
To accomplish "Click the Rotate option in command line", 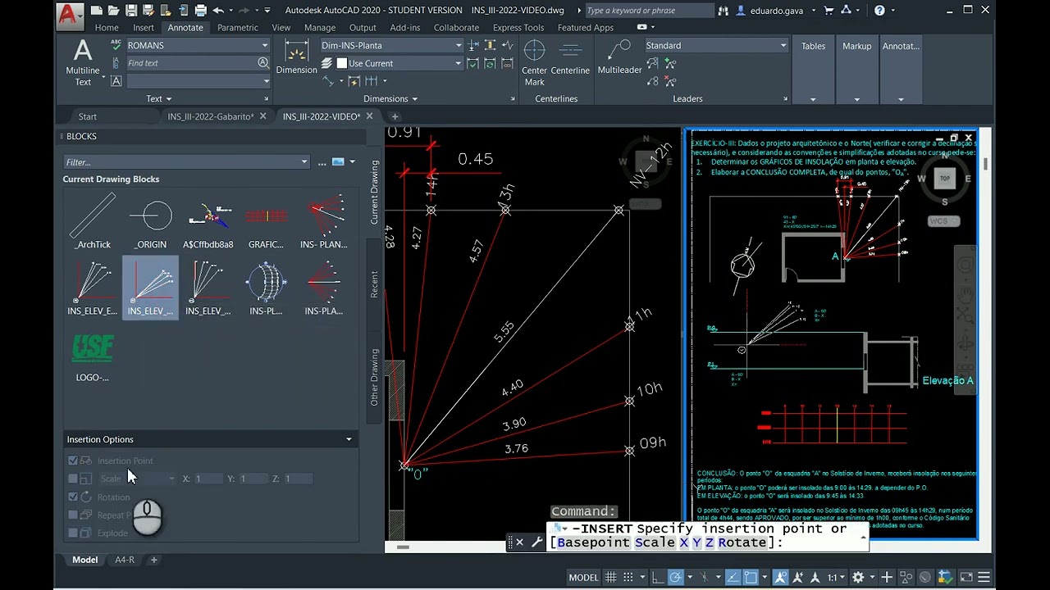I will coord(741,542).
